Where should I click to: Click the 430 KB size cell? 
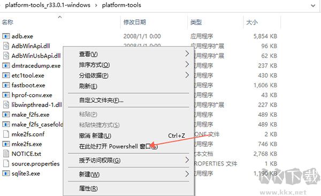[x=267, y=76]
